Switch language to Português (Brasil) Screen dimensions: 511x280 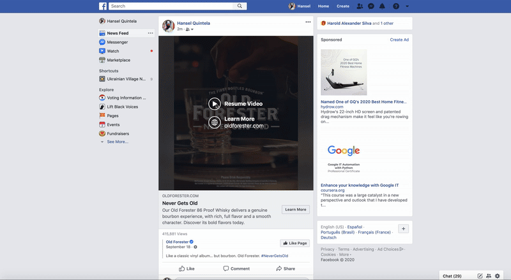(x=338, y=232)
